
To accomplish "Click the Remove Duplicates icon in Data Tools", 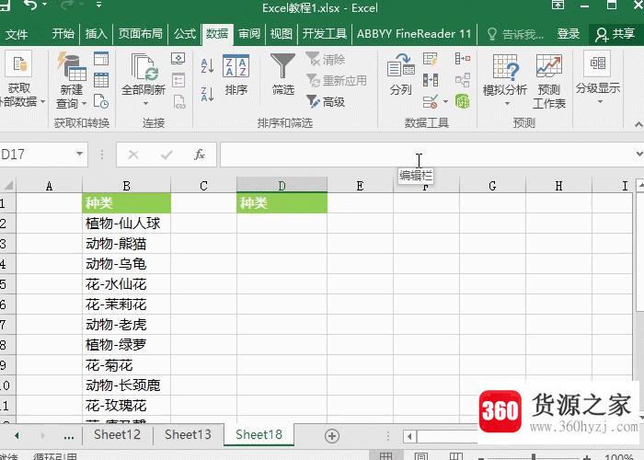I will pos(431,80).
